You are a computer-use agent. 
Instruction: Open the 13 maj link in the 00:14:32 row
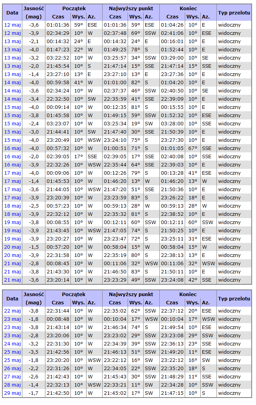pos(13,42)
